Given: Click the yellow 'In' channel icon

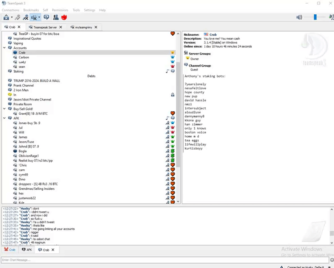Looking at the screenshot, I should click(x=10, y=95).
